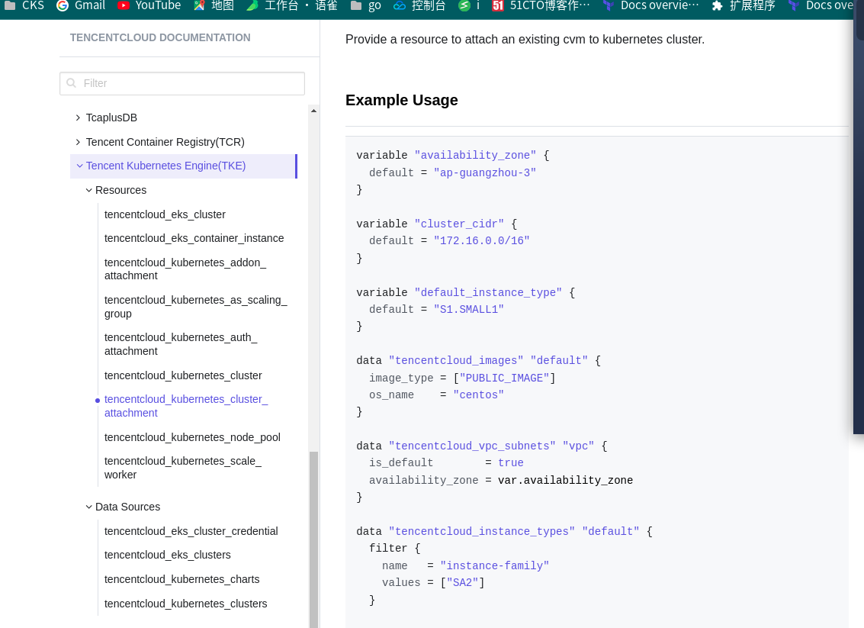Screen dimensions: 864x628
Task: Click the 'true' value of is_default
Action: [511, 463]
